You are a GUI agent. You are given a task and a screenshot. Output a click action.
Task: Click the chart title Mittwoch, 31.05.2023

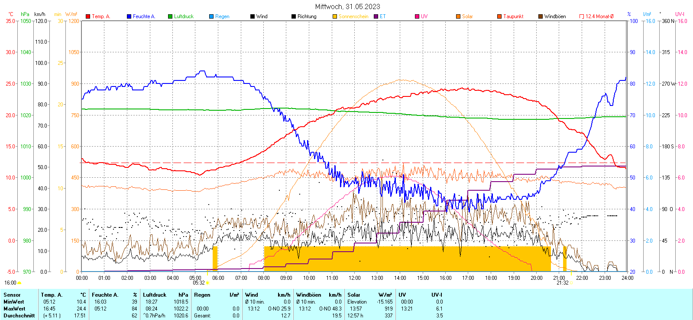pos(347,6)
